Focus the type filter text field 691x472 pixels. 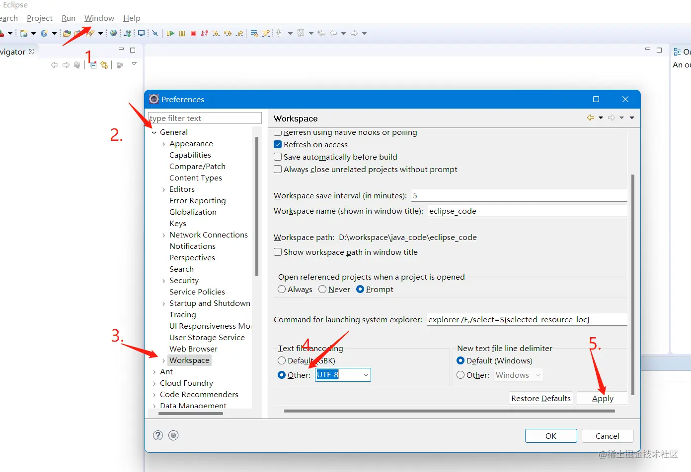(x=205, y=118)
